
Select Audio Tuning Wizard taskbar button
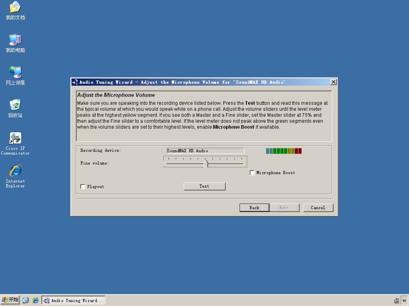(73, 300)
